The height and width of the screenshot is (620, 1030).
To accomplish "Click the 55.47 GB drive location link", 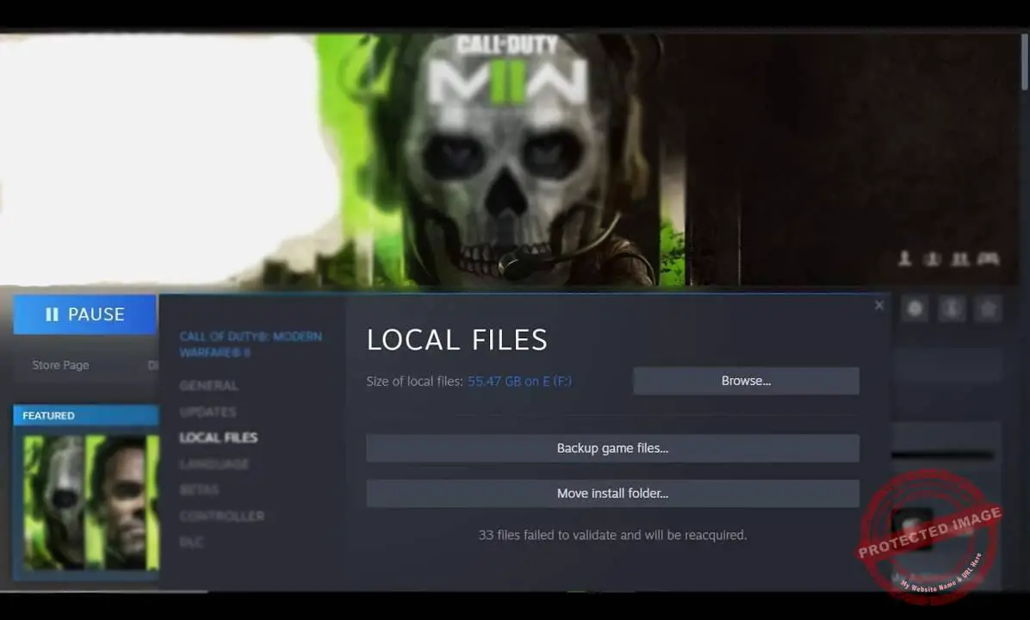I will point(519,380).
